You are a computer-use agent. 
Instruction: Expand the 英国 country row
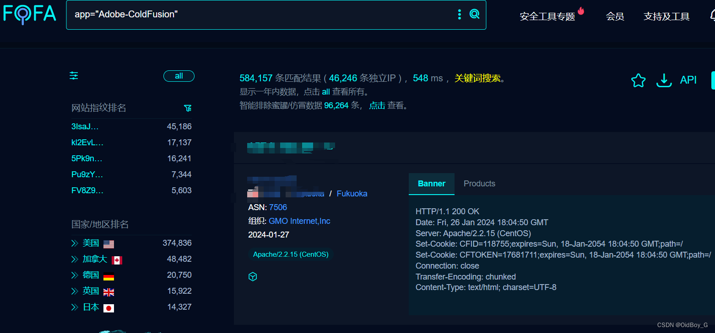click(75, 291)
